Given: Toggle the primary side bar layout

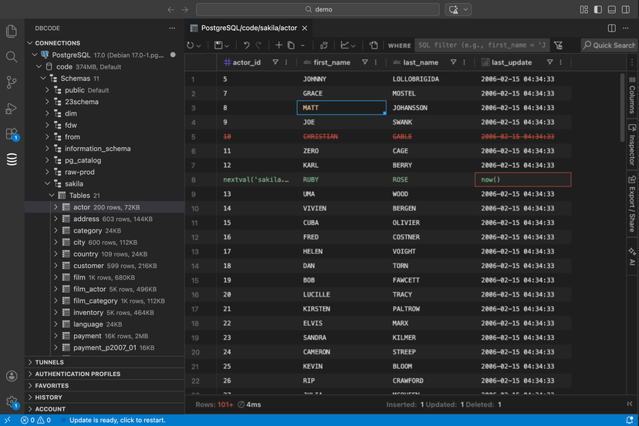Looking at the screenshot, I should tap(598, 9).
